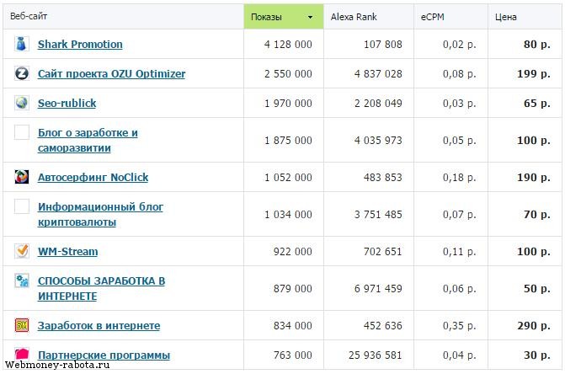
Task: Select price 30 р.
Action: 537,355
